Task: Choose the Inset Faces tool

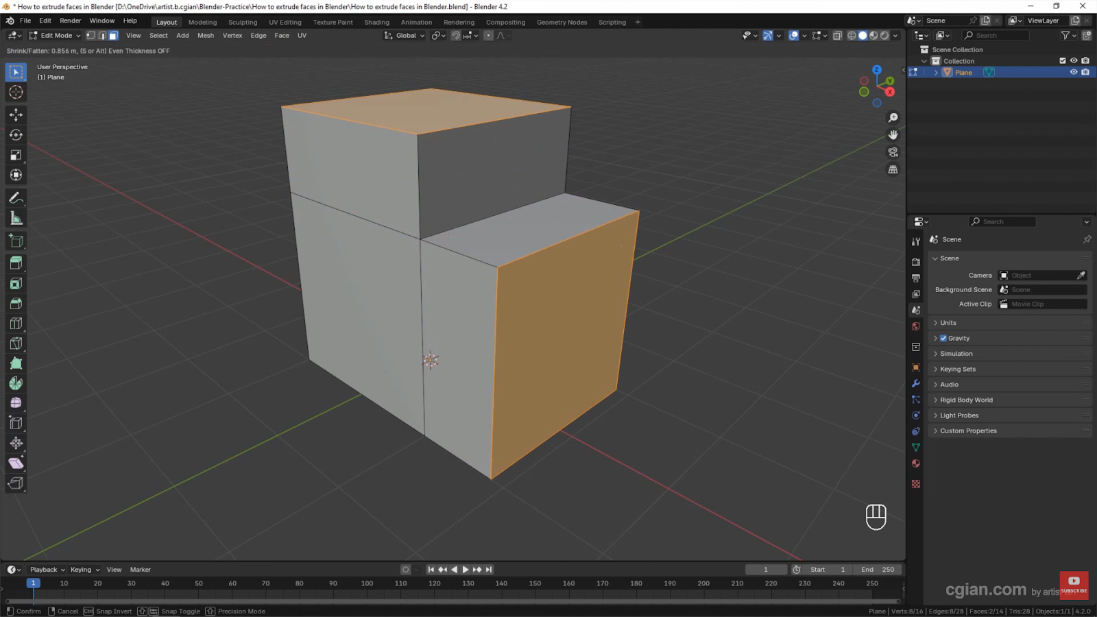Action: pyautogui.click(x=16, y=284)
